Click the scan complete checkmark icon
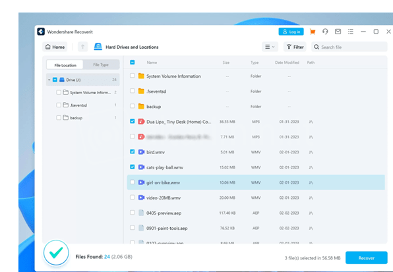The image size is (393, 272). tap(56, 252)
